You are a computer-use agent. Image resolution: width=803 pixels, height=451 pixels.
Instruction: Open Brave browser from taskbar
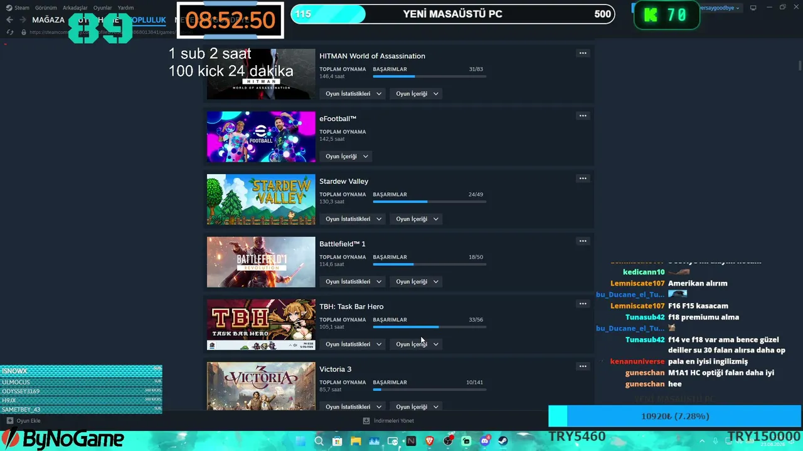click(430, 441)
